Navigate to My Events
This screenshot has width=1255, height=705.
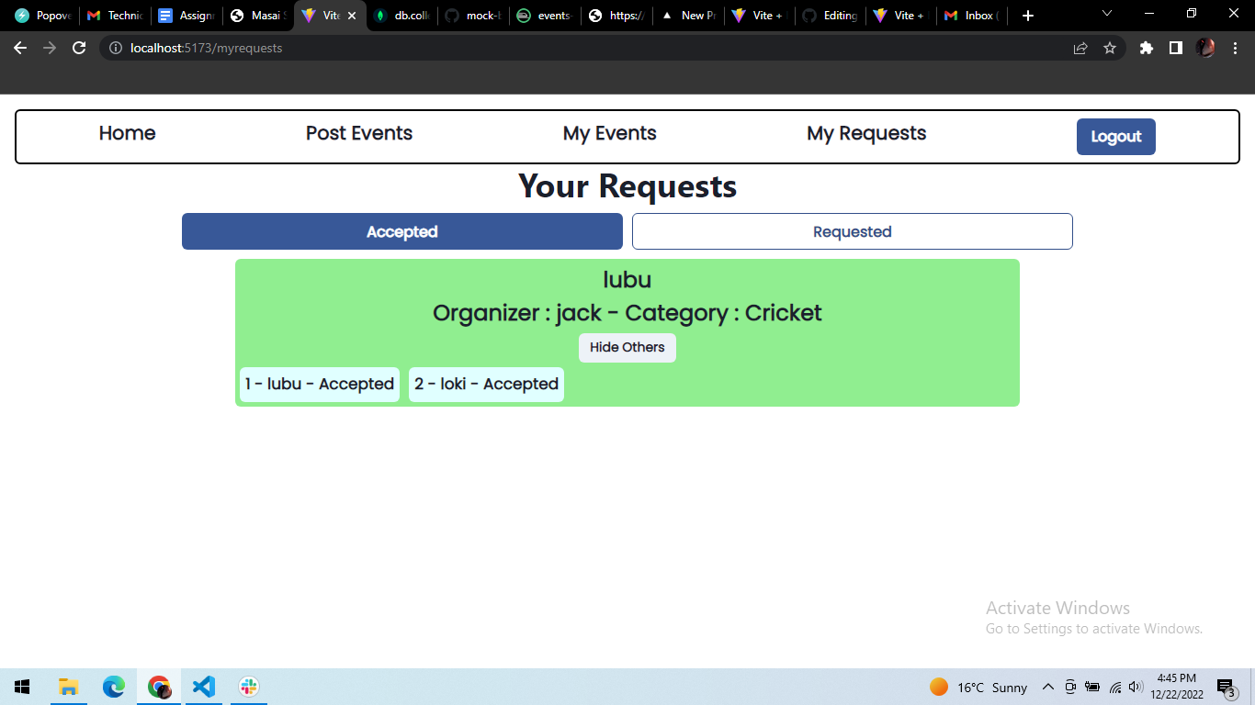pyautogui.click(x=609, y=133)
